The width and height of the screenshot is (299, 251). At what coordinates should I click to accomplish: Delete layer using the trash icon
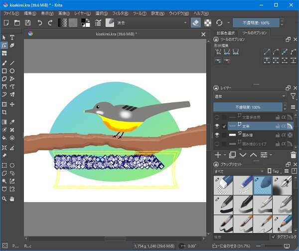point(293,155)
